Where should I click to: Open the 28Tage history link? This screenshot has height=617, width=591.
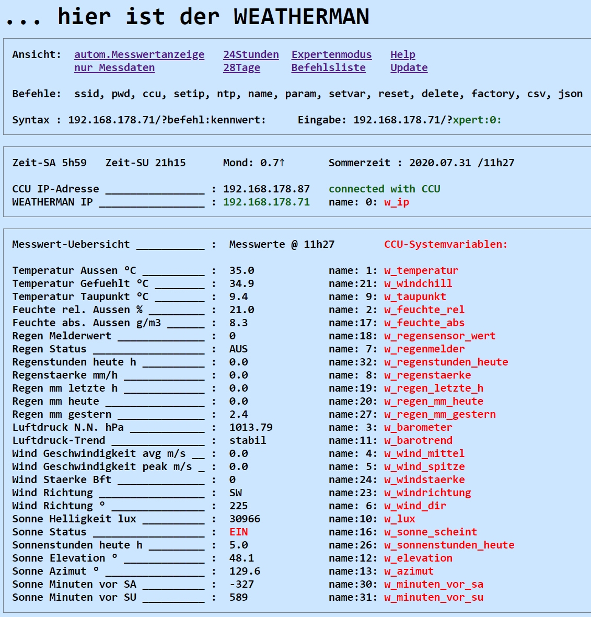241,67
